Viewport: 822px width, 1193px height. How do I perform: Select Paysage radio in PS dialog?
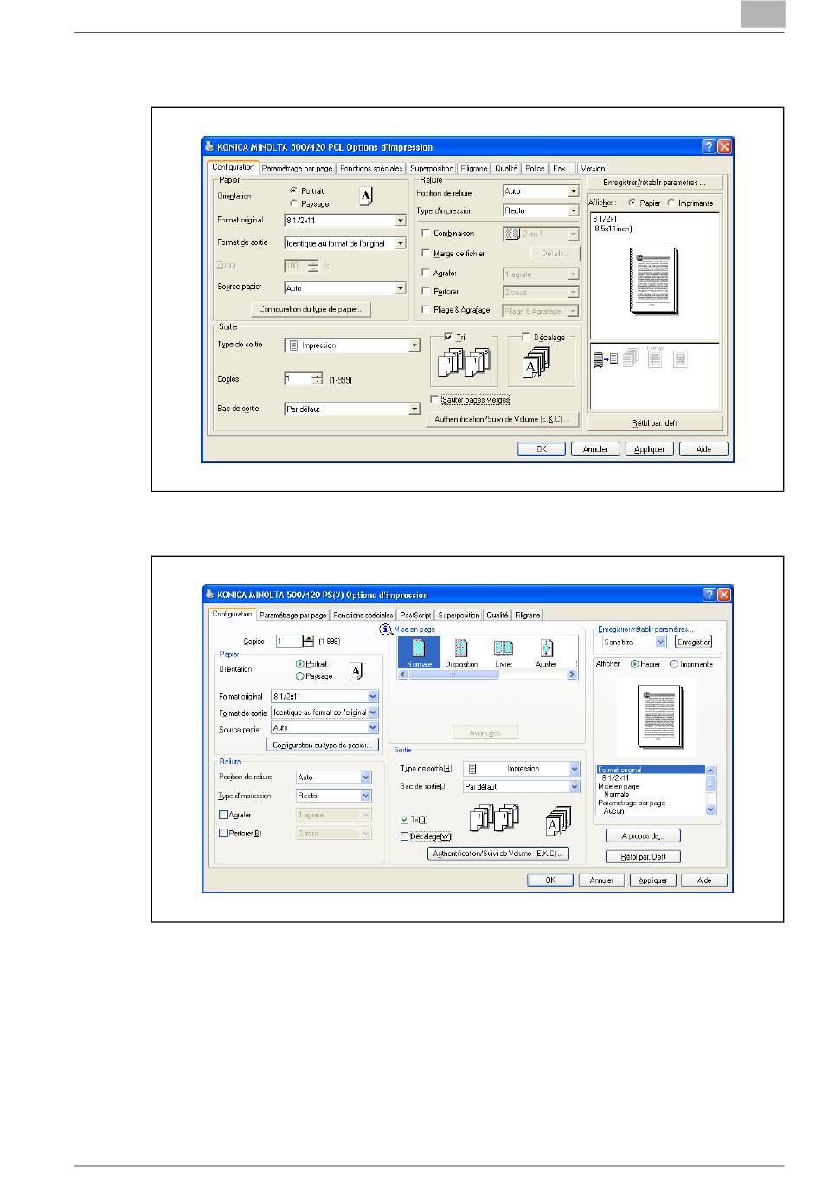click(300, 676)
